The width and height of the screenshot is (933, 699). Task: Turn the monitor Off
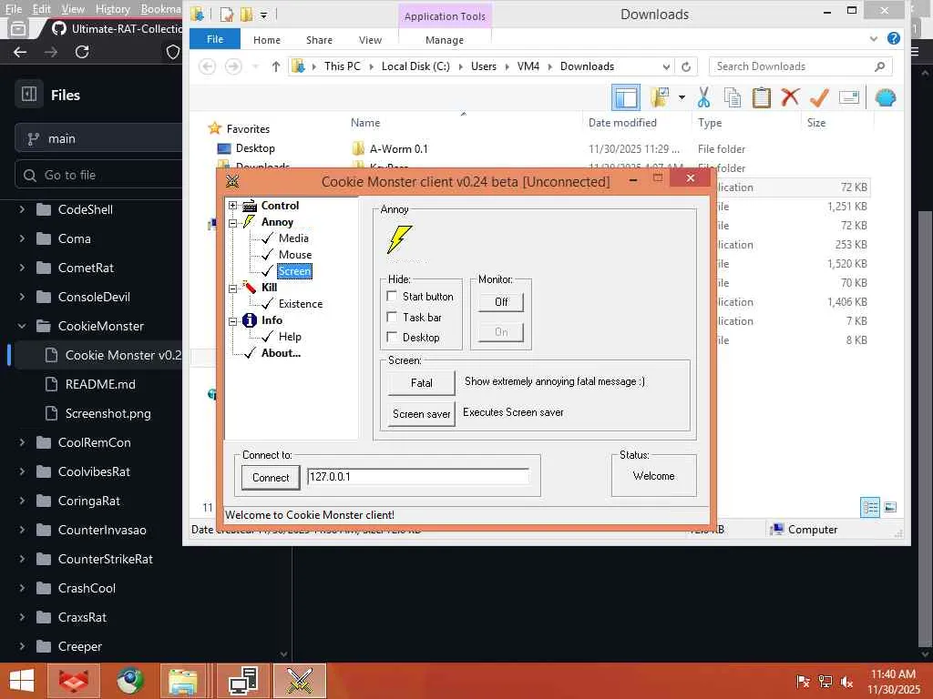pos(501,302)
